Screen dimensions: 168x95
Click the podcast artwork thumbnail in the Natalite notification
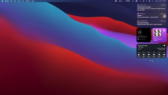coord(164,16)
